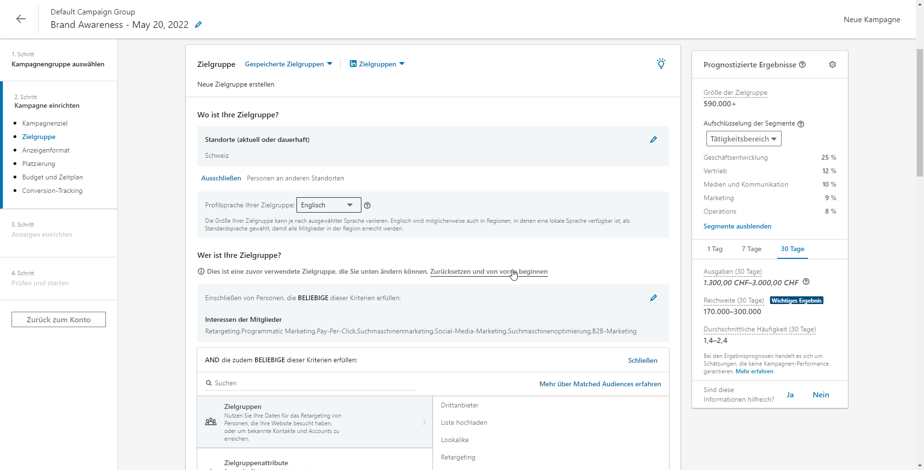
Task: Go to Kampagnenziel step
Action: click(x=45, y=123)
